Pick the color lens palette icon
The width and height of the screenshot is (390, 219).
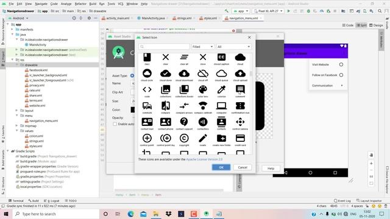click(203, 89)
